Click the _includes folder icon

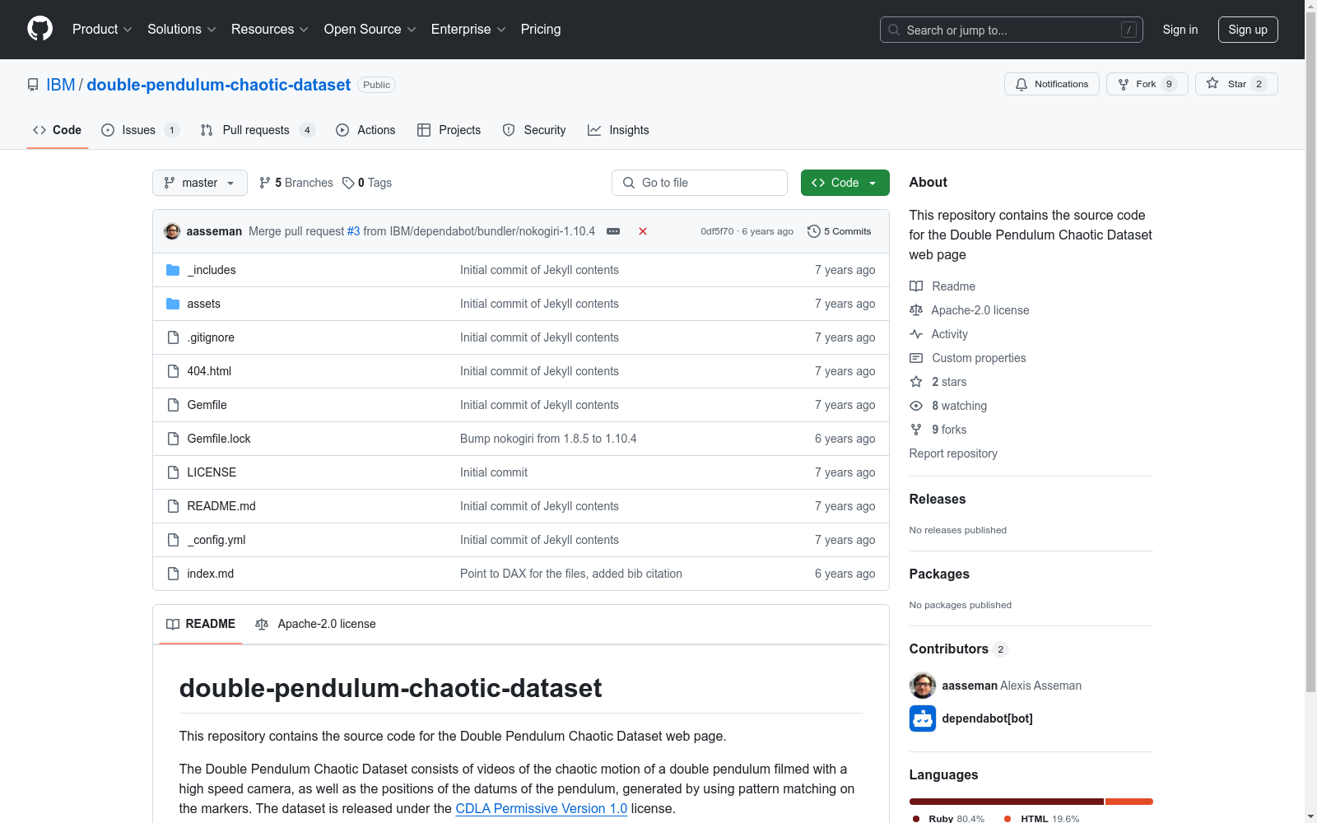click(173, 270)
